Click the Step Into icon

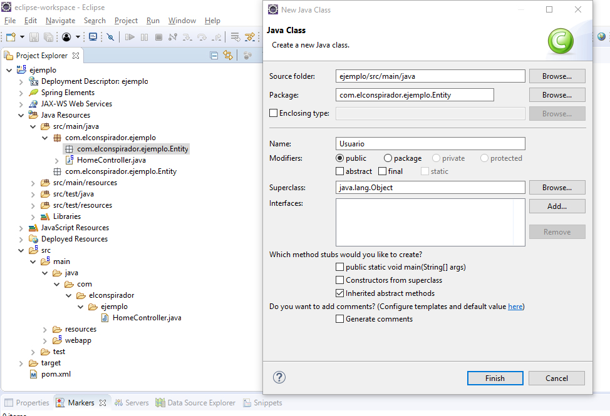(x=187, y=37)
